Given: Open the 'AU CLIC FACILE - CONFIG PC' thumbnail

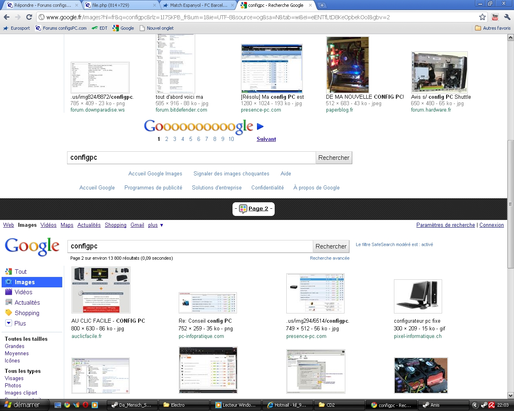Looking at the screenshot, I should click(x=101, y=290).
